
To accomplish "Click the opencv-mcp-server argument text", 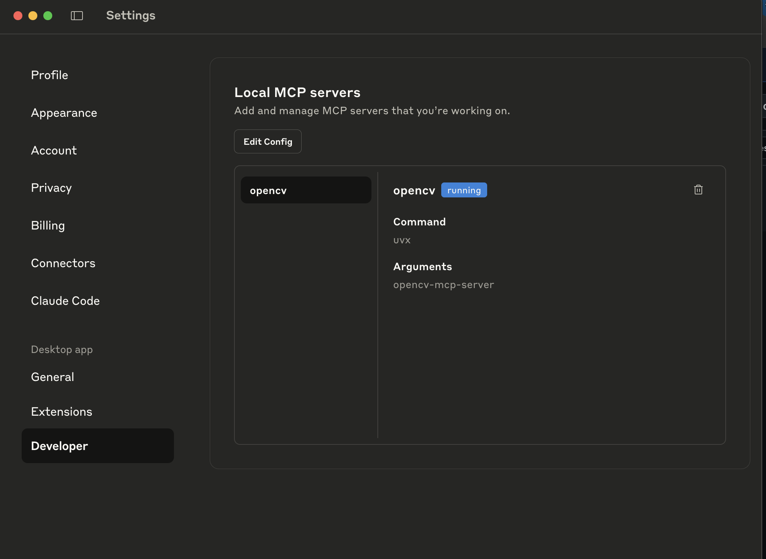I will click(443, 284).
